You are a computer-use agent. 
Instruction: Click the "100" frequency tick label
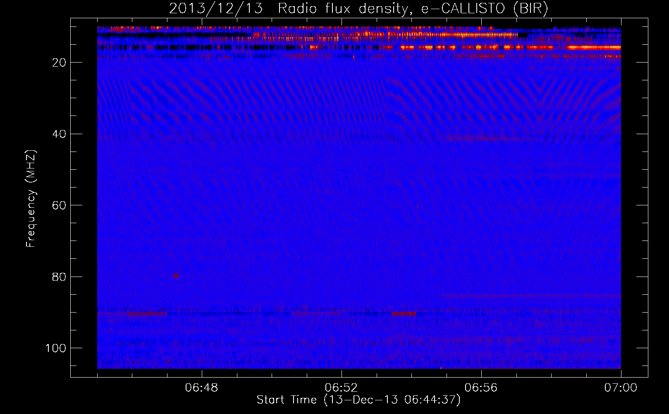tap(56, 348)
